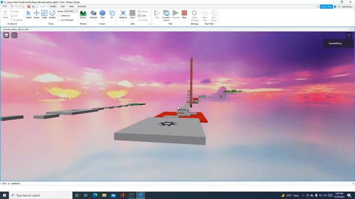The width and height of the screenshot is (355, 199).
Task: Activate the Scale tool
Action: pyautogui.click(x=44, y=14)
